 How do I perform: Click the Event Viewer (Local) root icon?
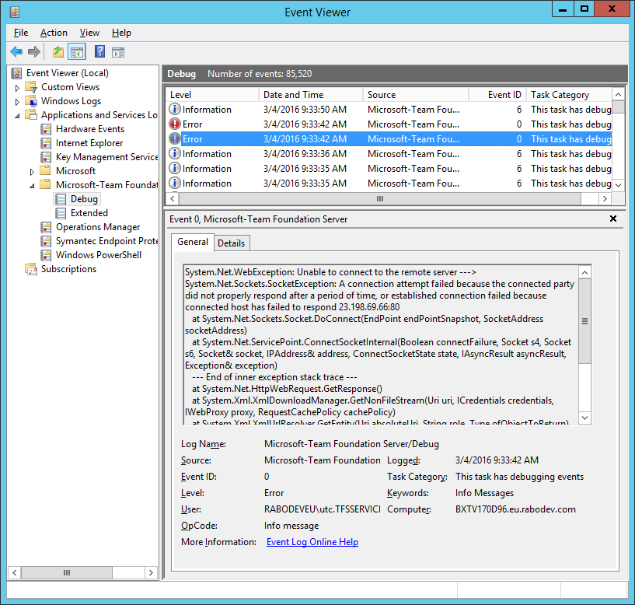[x=16, y=73]
